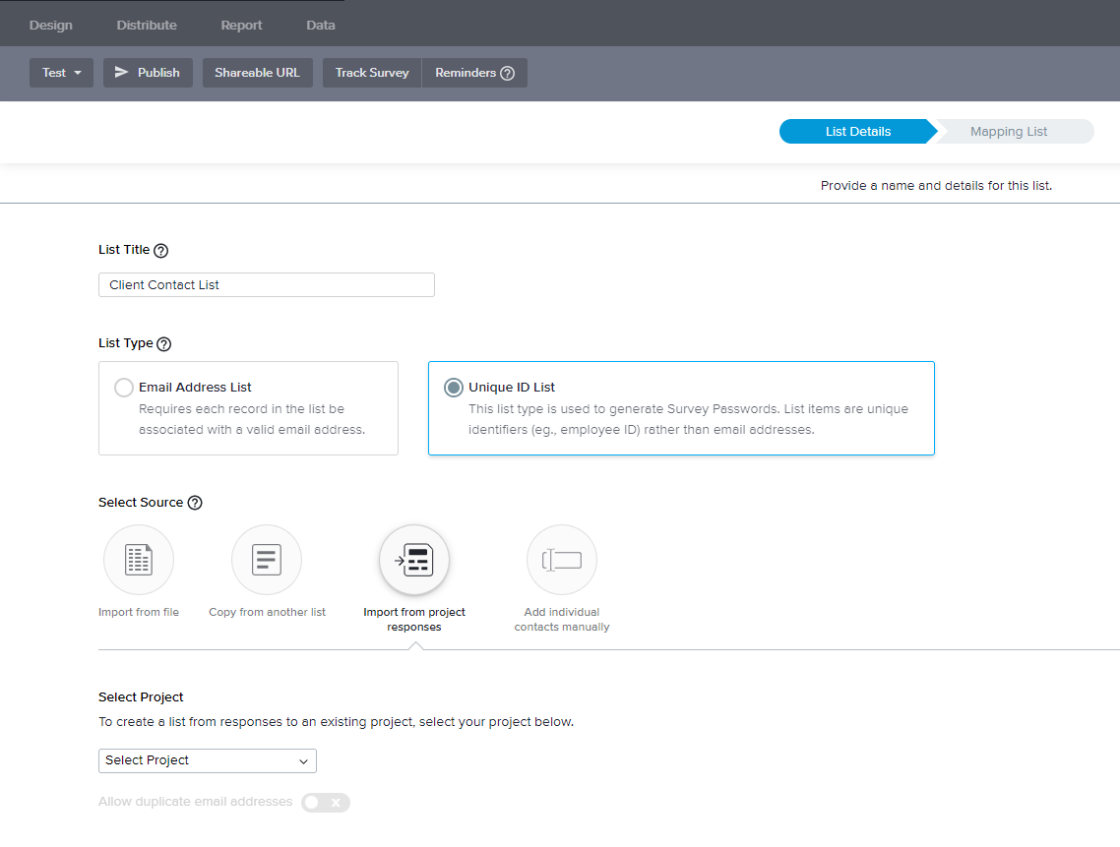Toggle Allow duplicate email addresses switch

tap(326, 803)
